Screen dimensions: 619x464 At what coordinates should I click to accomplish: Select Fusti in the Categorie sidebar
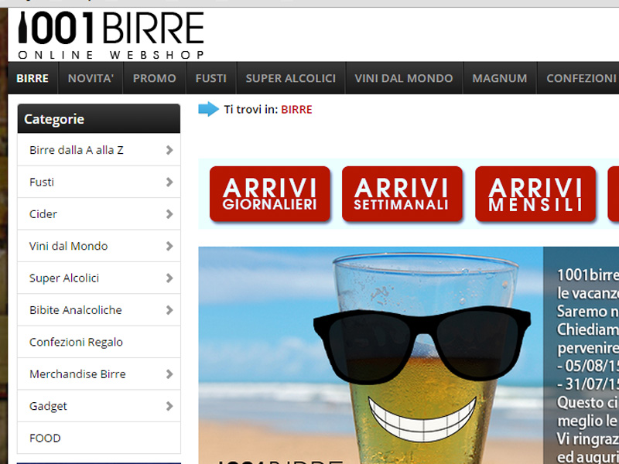coord(99,182)
